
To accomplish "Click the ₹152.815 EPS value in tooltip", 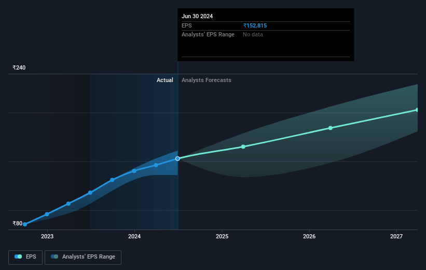I will 255,25.
